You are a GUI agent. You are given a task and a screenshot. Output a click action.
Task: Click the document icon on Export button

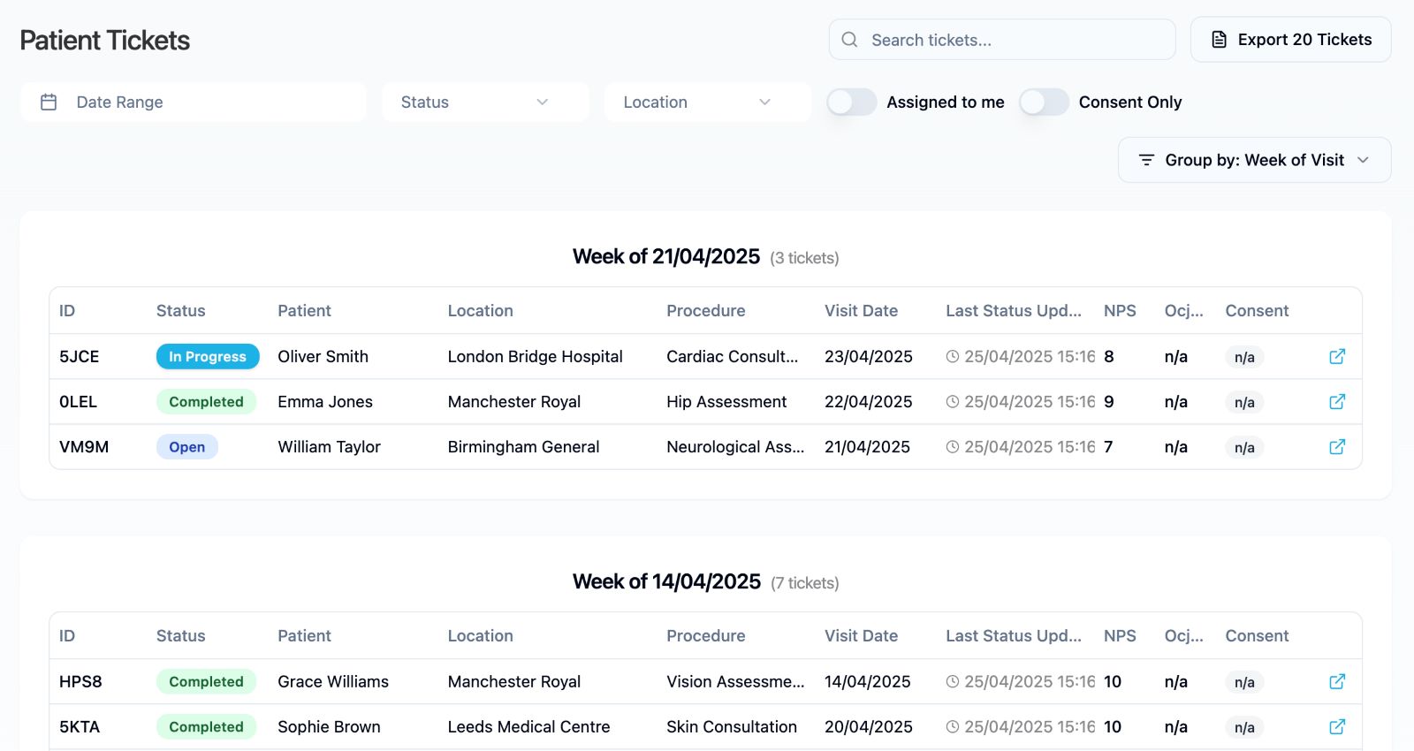(1219, 40)
